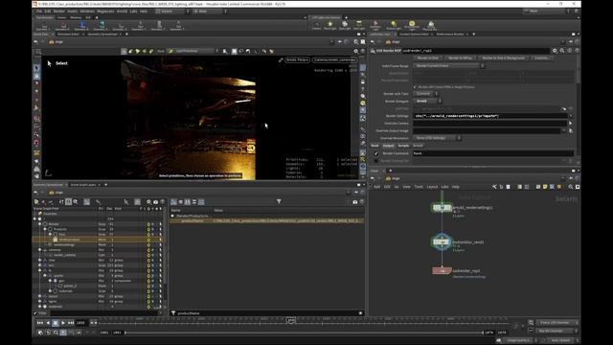
Task: Click Render to MPlay button
Action: pyautogui.click(x=460, y=57)
